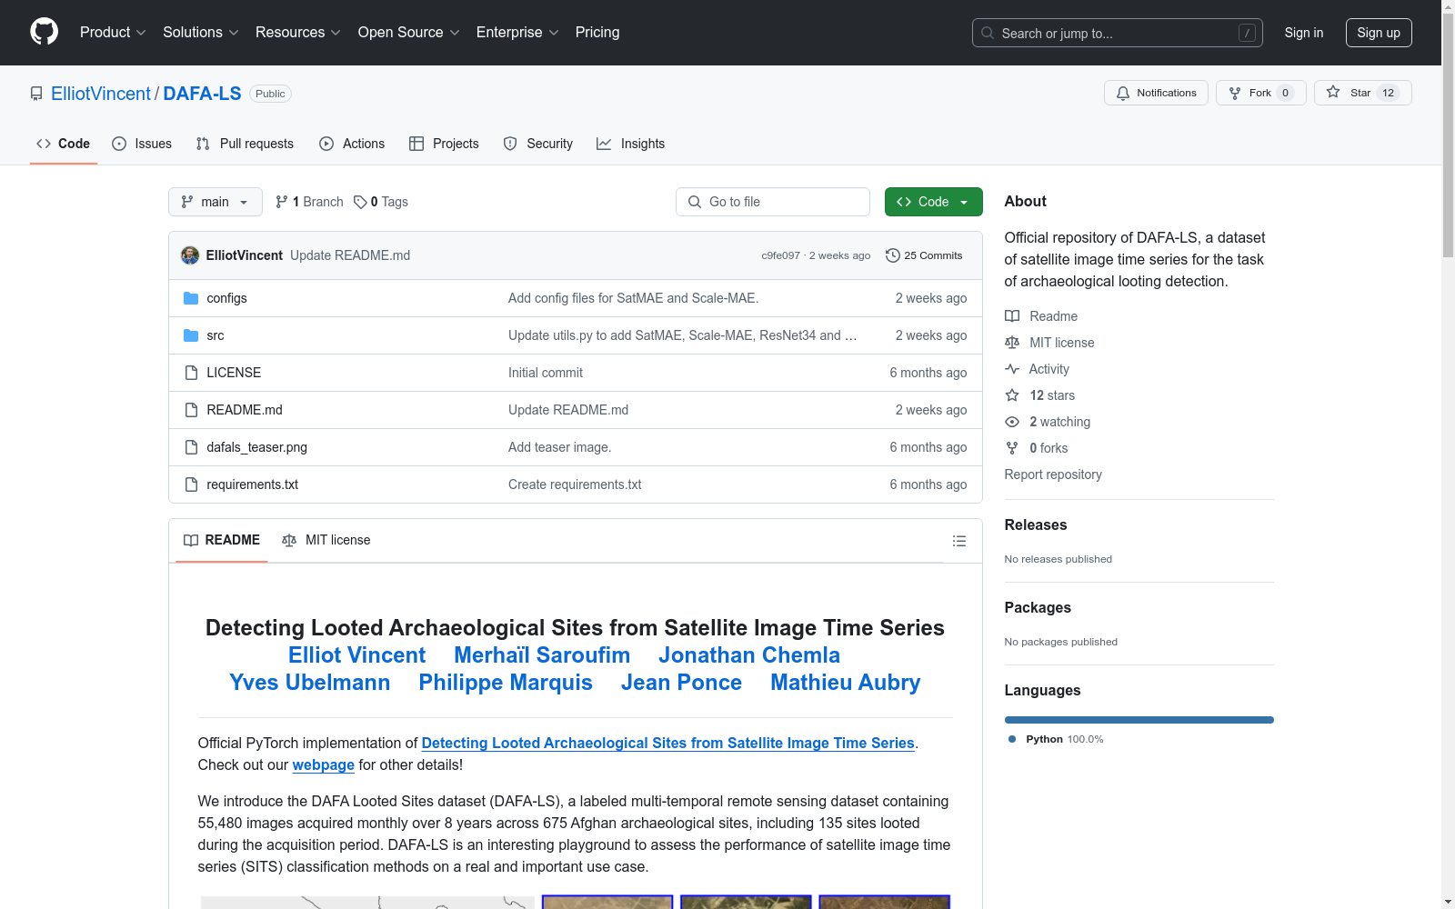Click the stars icon in About section
Image resolution: width=1455 pixels, height=909 pixels.
tap(1012, 395)
